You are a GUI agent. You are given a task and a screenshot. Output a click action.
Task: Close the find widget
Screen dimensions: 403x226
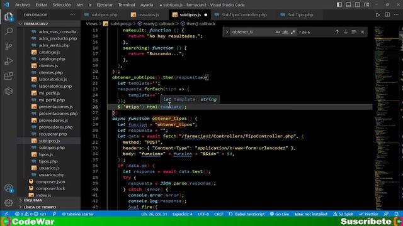(363, 32)
